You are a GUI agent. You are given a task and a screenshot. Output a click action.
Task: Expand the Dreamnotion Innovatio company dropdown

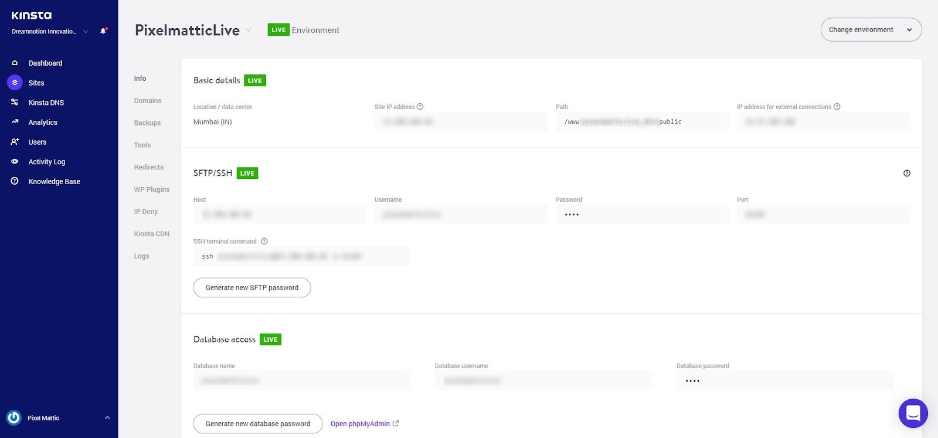[x=86, y=32]
